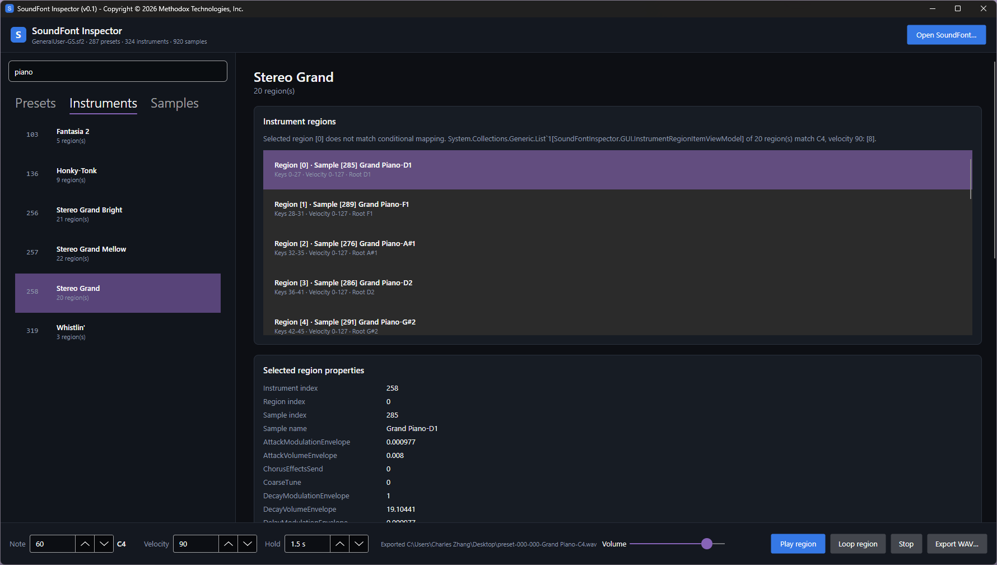Decrease the Hold duration with down arrow
The width and height of the screenshot is (997, 565).
pos(358,544)
